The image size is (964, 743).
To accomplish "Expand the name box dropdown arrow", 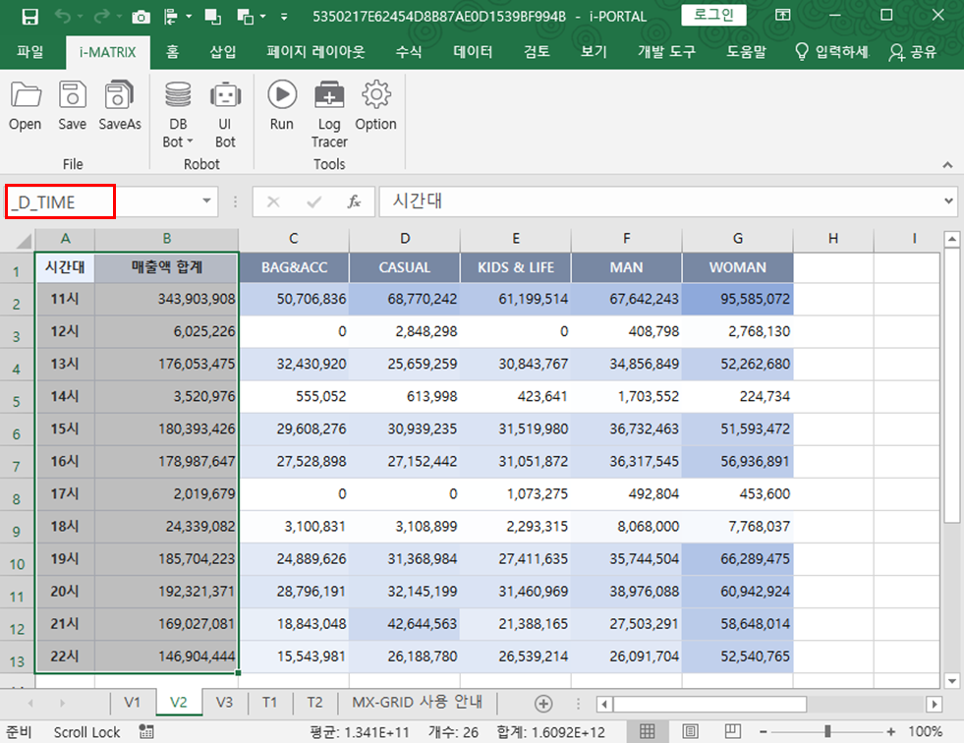I will click(207, 201).
